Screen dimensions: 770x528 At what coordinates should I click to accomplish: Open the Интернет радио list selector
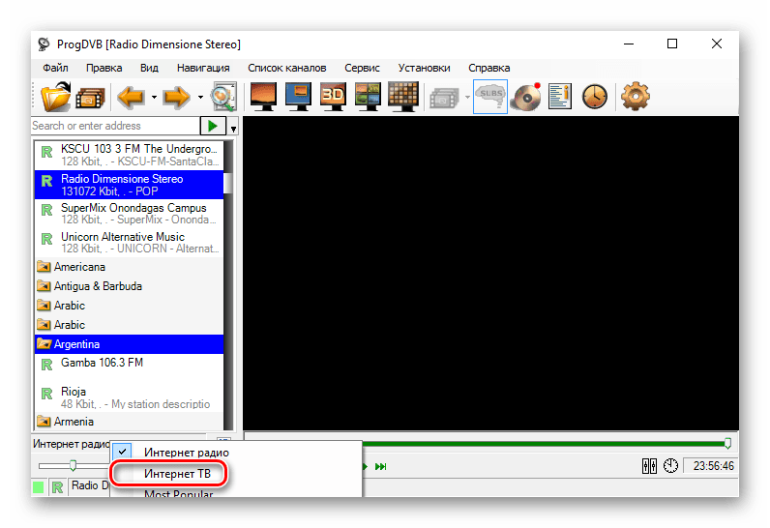(71, 444)
